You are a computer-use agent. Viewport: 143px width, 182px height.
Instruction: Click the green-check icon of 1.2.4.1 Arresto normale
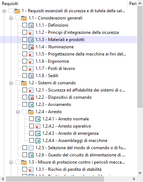pyautogui.click(x=38, y=119)
